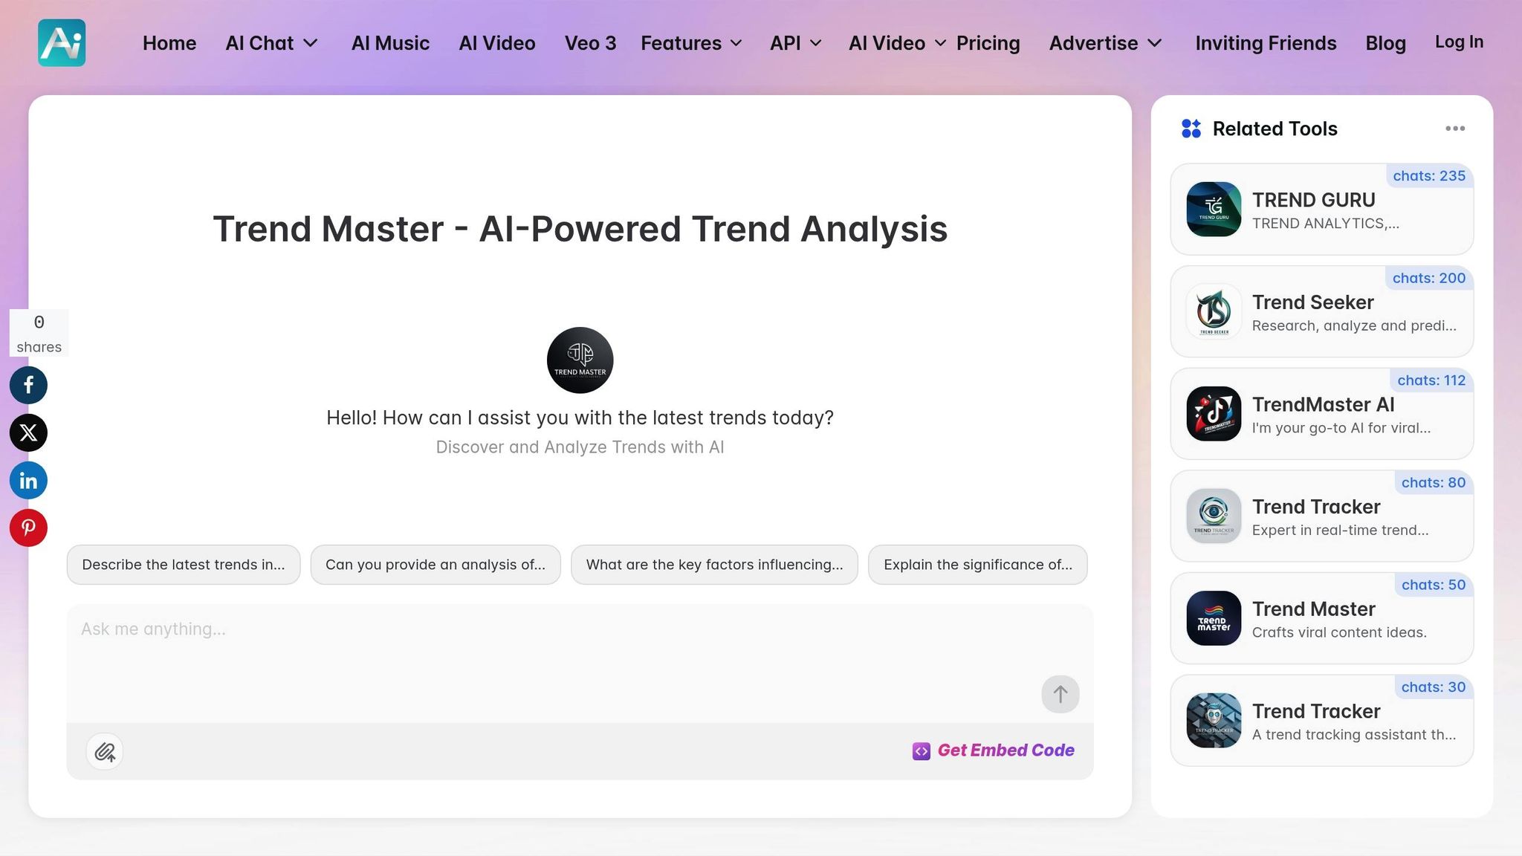Open the Blog menu item
The width and height of the screenshot is (1522, 856).
(x=1385, y=43)
